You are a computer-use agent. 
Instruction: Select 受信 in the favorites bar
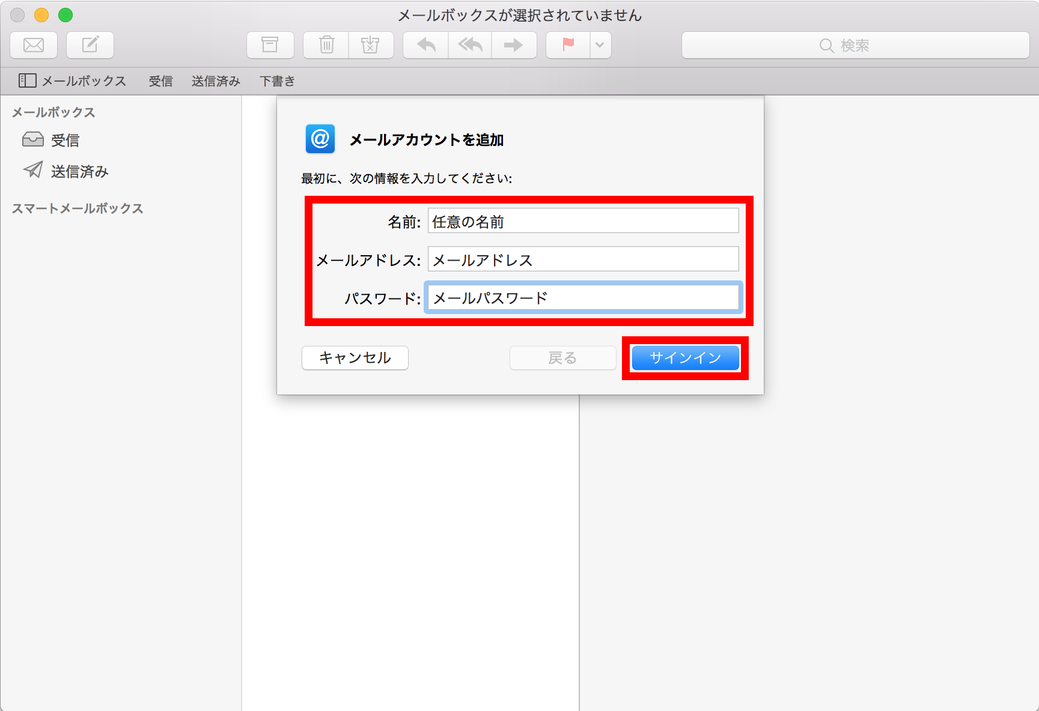coord(160,80)
